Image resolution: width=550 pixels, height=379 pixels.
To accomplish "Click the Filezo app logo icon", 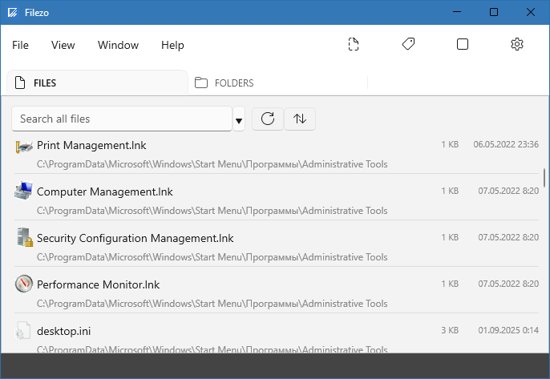I will tap(13, 13).
